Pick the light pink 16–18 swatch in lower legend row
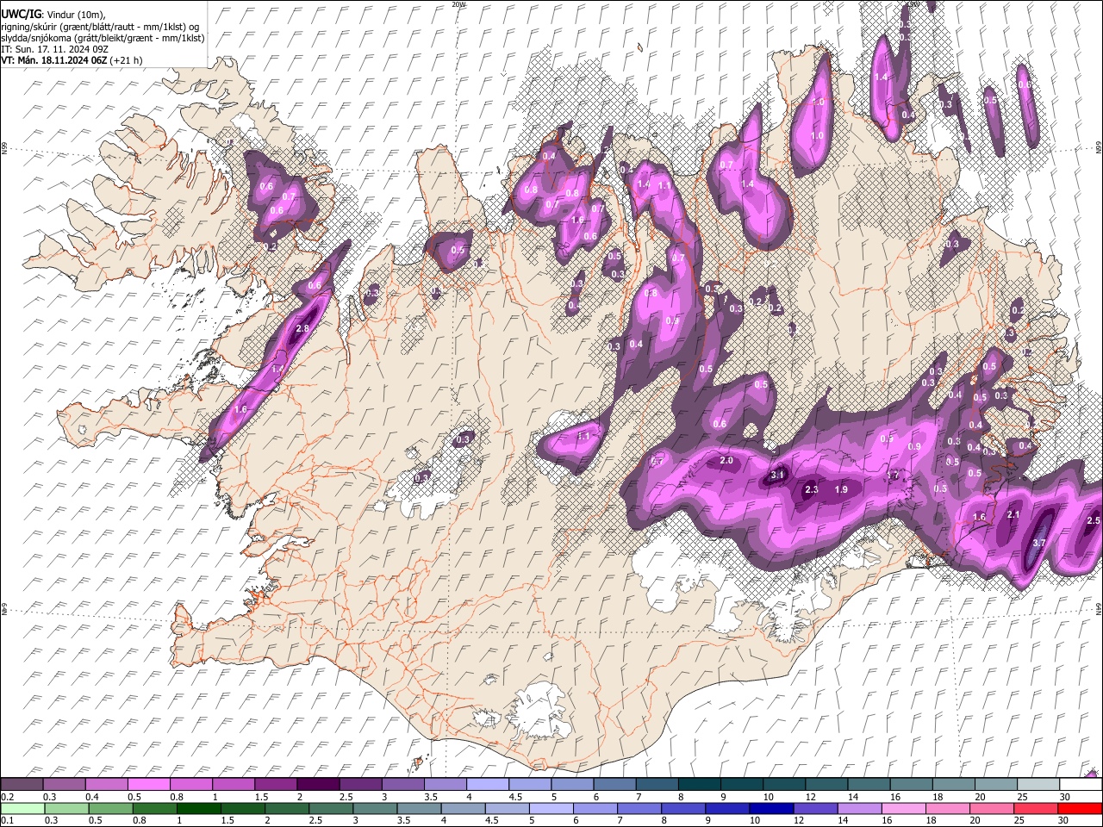 tap(905, 808)
